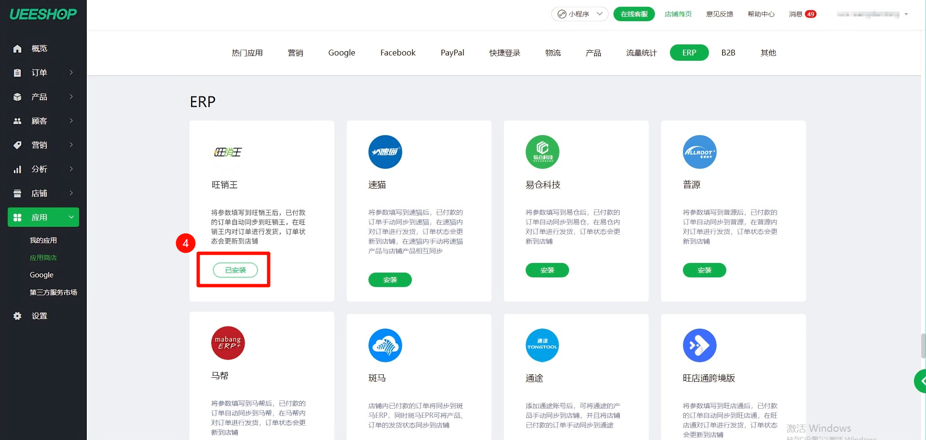
Task: Click the 消息 unread count badge 49
Action: (x=811, y=14)
